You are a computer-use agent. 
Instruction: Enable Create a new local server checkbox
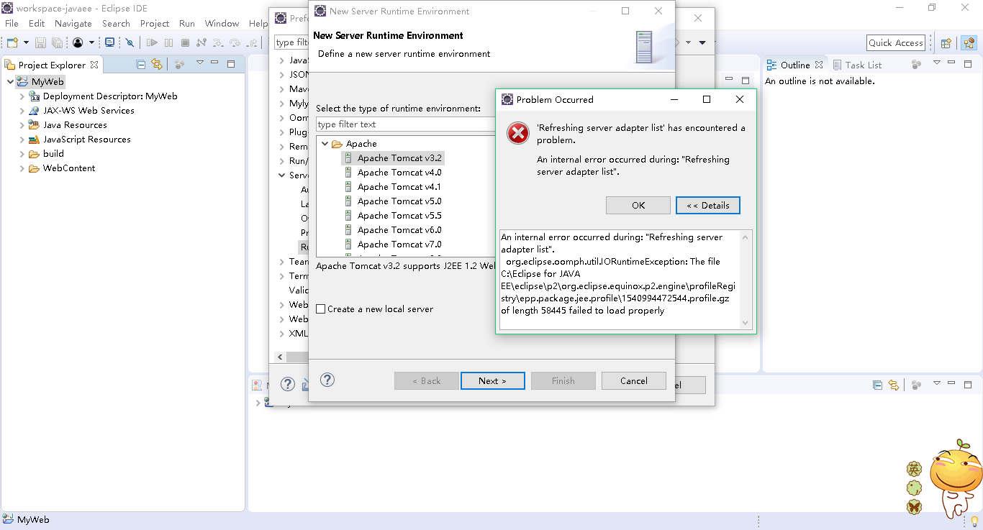pyautogui.click(x=321, y=309)
